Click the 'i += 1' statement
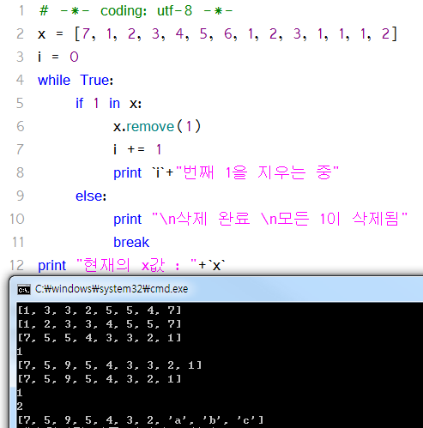The width and height of the screenshot is (423, 428). (x=137, y=149)
